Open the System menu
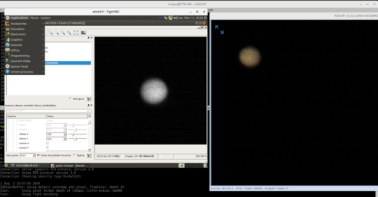Screen dimensions: 378x197 click(45, 18)
